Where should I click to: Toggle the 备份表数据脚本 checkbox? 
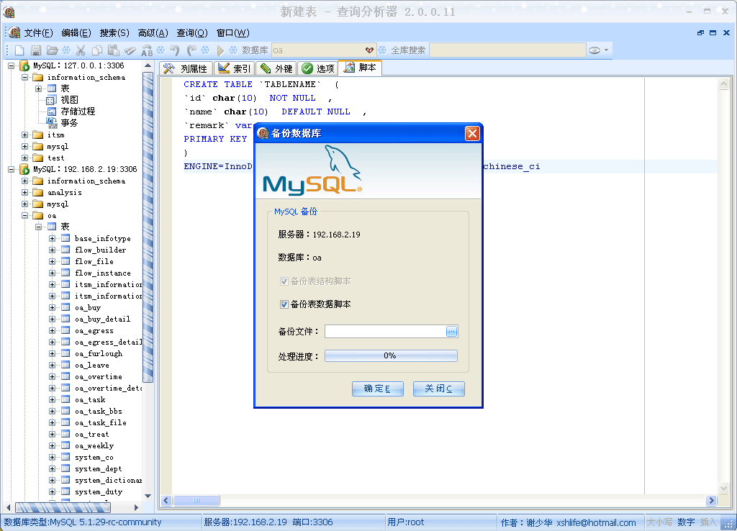[x=284, y=304]
